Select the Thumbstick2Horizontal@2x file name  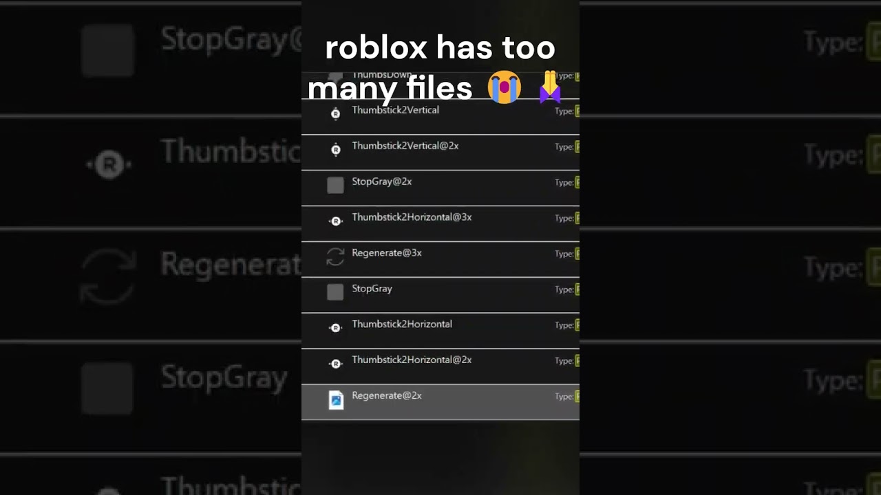(412, 360)
